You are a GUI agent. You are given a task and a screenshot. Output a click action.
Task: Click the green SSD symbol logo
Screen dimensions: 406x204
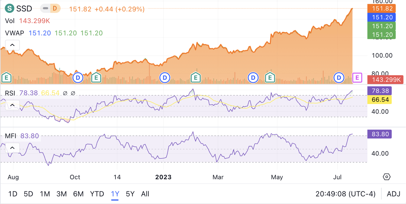pyautogui.click(x=10, y=9)
